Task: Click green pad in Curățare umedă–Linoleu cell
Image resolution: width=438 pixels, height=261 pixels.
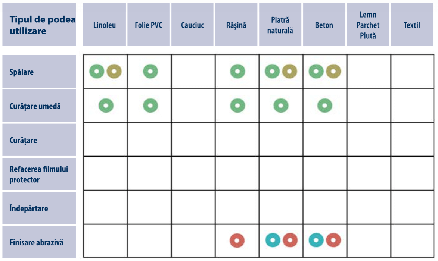Action: point(106,106)
